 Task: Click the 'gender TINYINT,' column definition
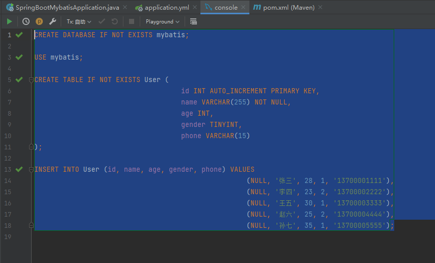tap(212, 125)
